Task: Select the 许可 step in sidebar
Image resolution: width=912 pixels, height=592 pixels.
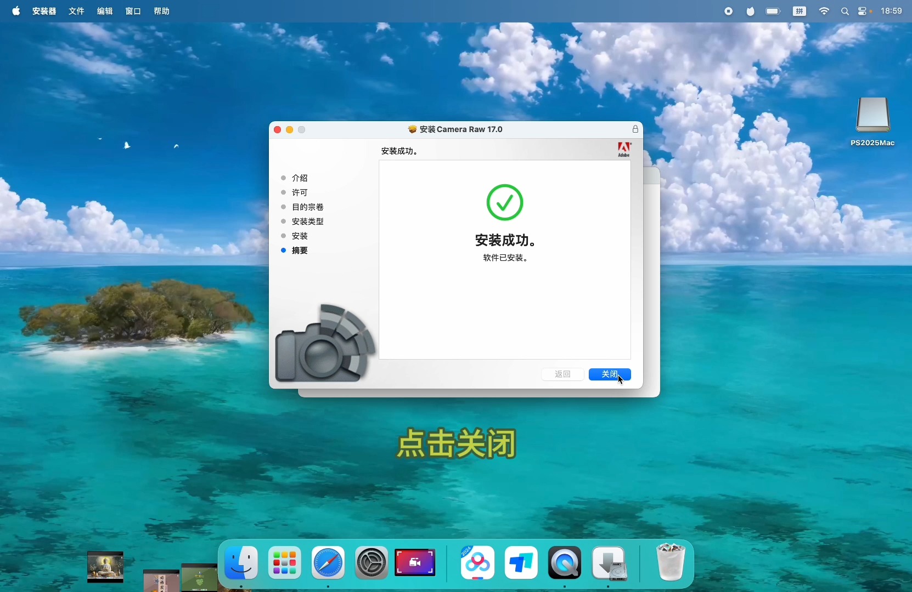Action: pyautogui.click(x=300, y=192)
